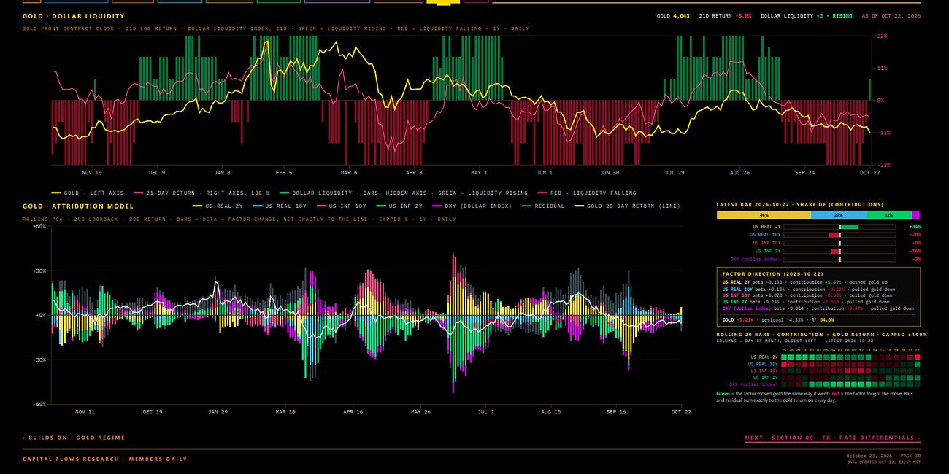The image size is (949, 474).
Task: Toggle the Red = Liquidity Falling legend entry
Action: (x=586, y=193)
